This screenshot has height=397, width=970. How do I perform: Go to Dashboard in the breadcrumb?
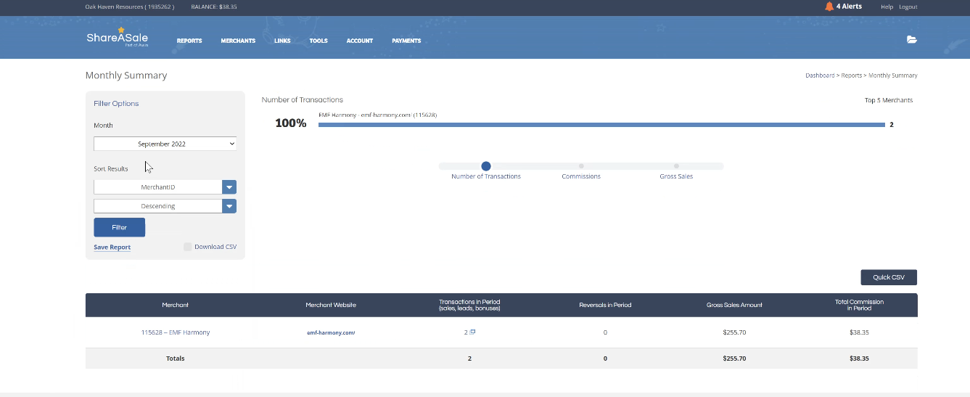820,75
